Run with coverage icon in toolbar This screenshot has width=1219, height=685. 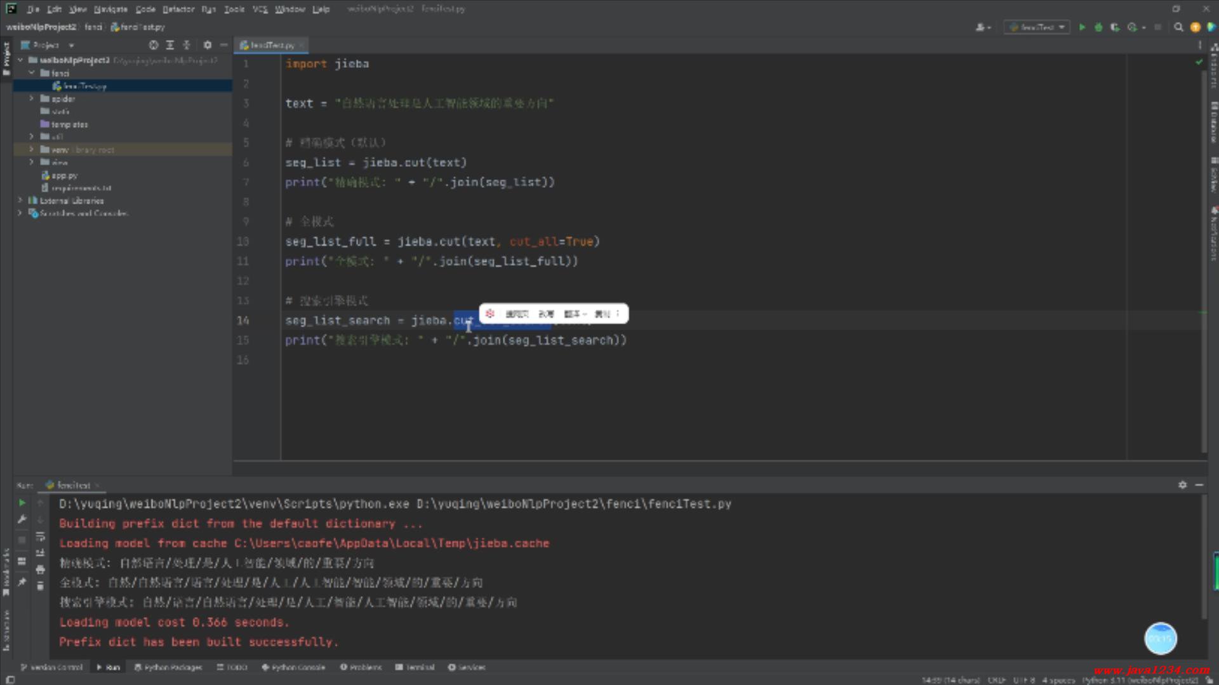click(x=1115, y=27)
